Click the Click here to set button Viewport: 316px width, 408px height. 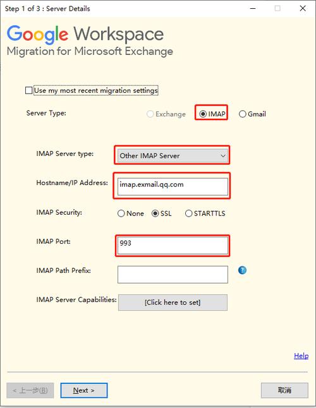click(x=173, y=303)
